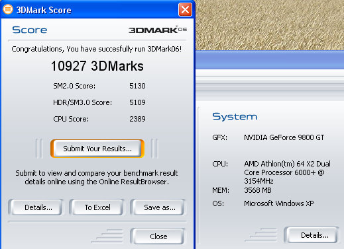Click the HDR/SM3.0 Score label
The height and width of the screenshot is (249, 344).
[82, 102]
